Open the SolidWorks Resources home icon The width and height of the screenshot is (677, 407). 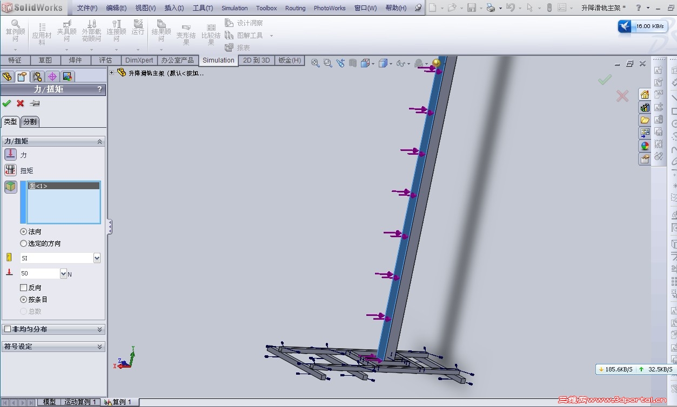645,94
